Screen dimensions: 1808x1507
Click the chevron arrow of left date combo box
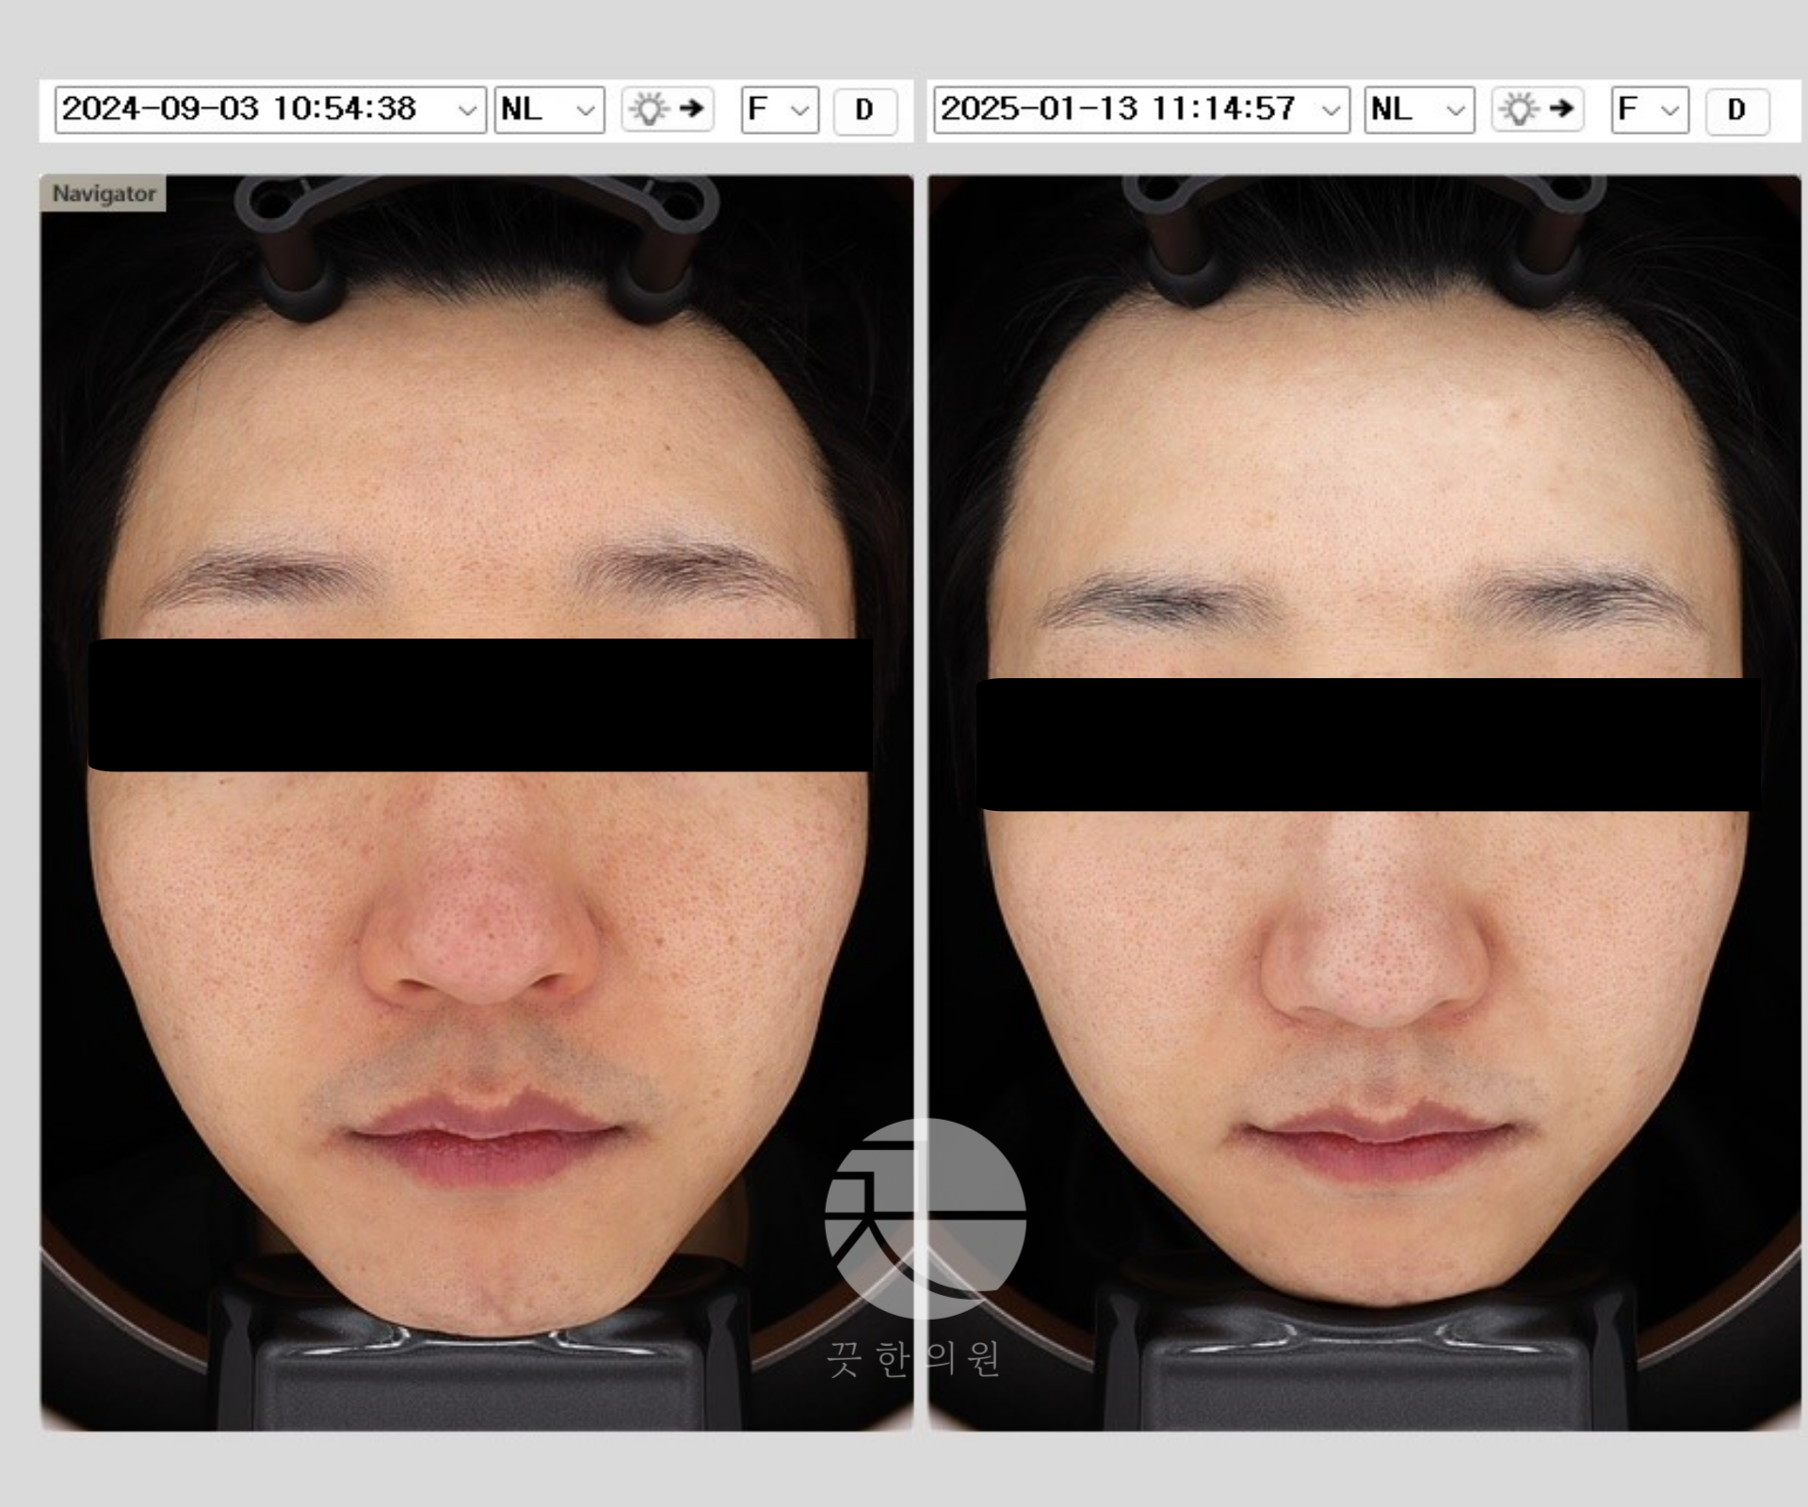click(x=466, y=110)
